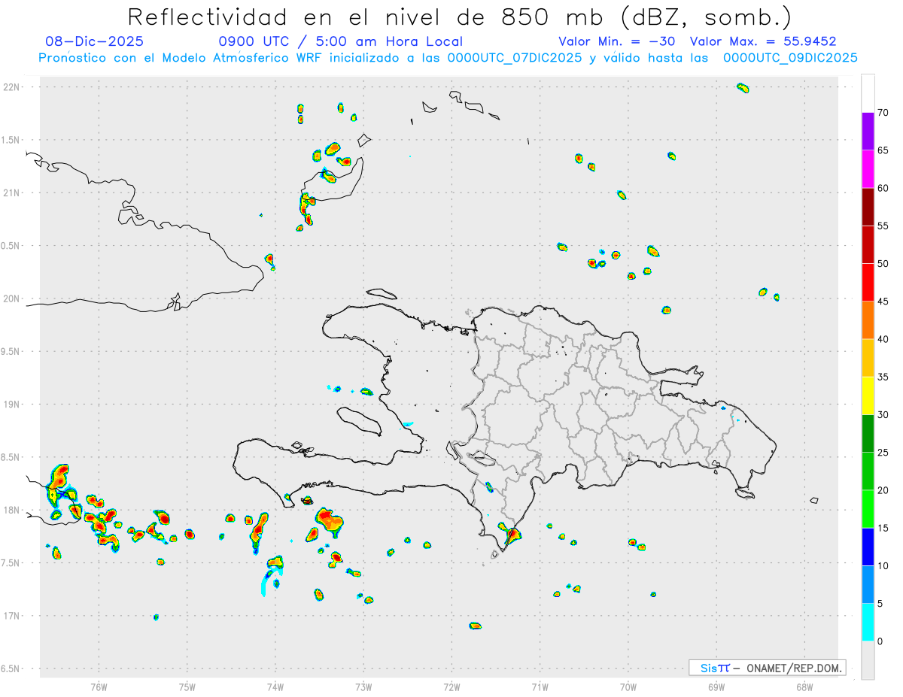Viewport: 903px width, 697px height.
Task: Select the dark green 25–30 dBZ colorbar segment
Action: coord(868,433)
